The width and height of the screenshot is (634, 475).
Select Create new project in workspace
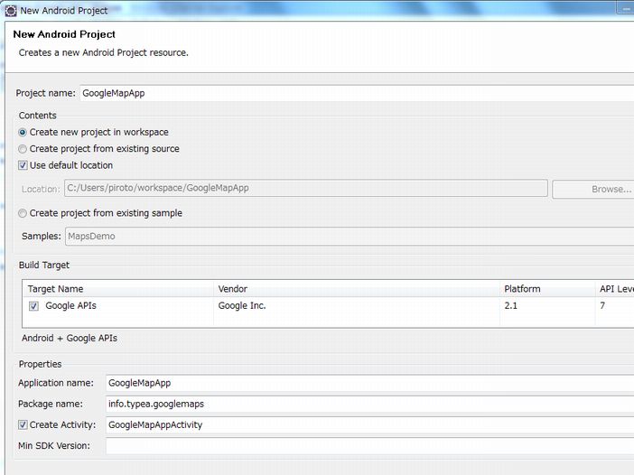point(23,133)
